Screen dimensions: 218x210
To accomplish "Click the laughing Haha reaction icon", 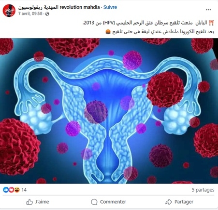I will [17, 190].
